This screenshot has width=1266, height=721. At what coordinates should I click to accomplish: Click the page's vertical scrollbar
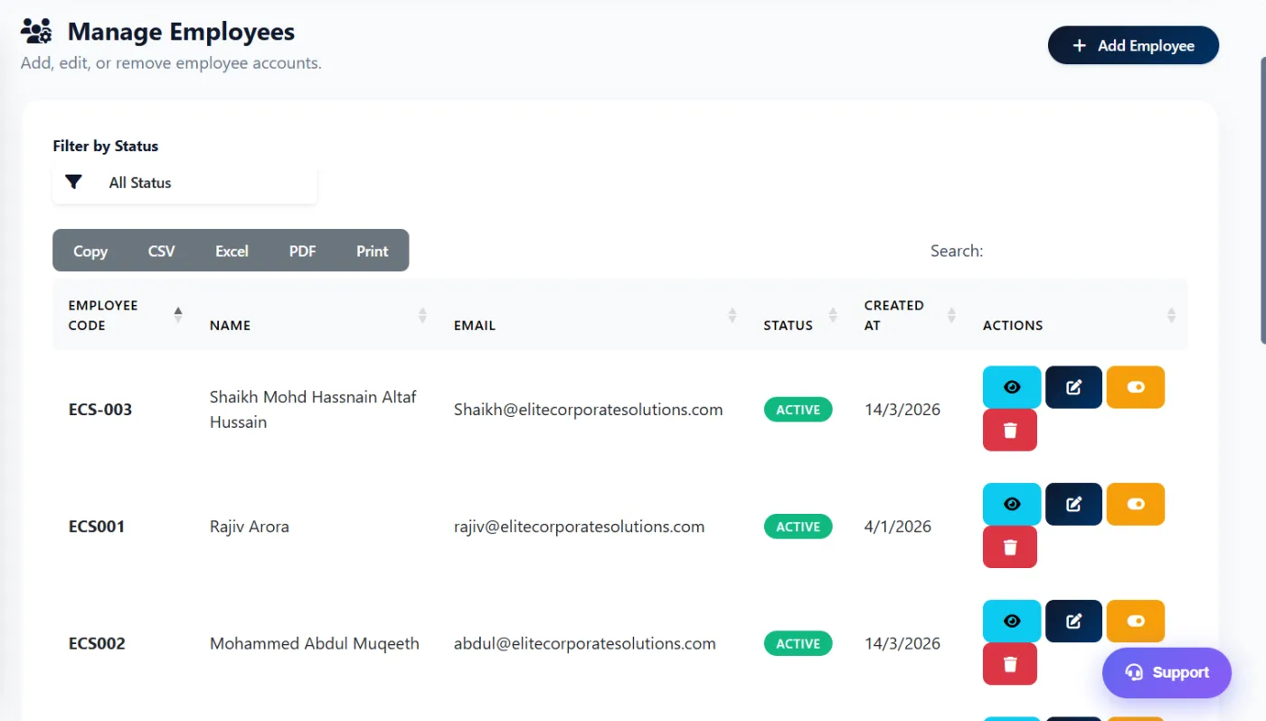coord(1262,199)
